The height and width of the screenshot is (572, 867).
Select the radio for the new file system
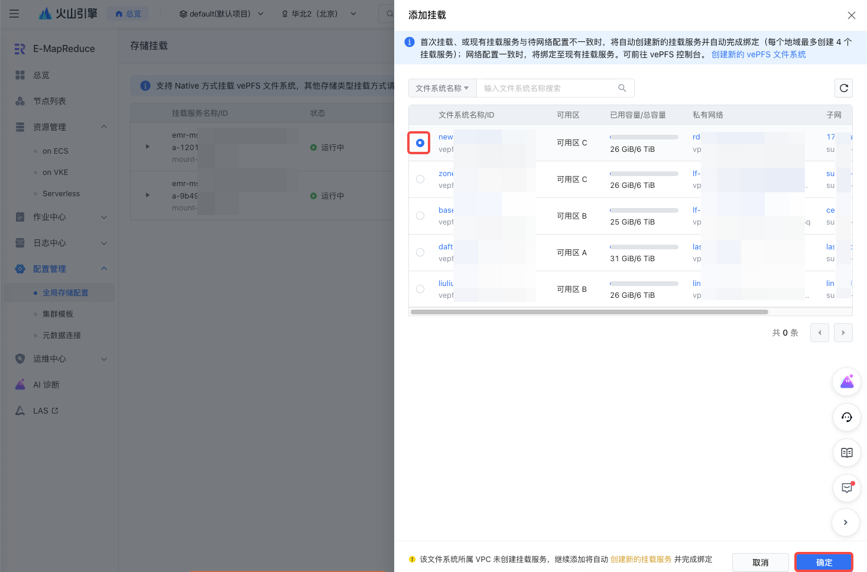pyautogui.click(x=420, y=143)
